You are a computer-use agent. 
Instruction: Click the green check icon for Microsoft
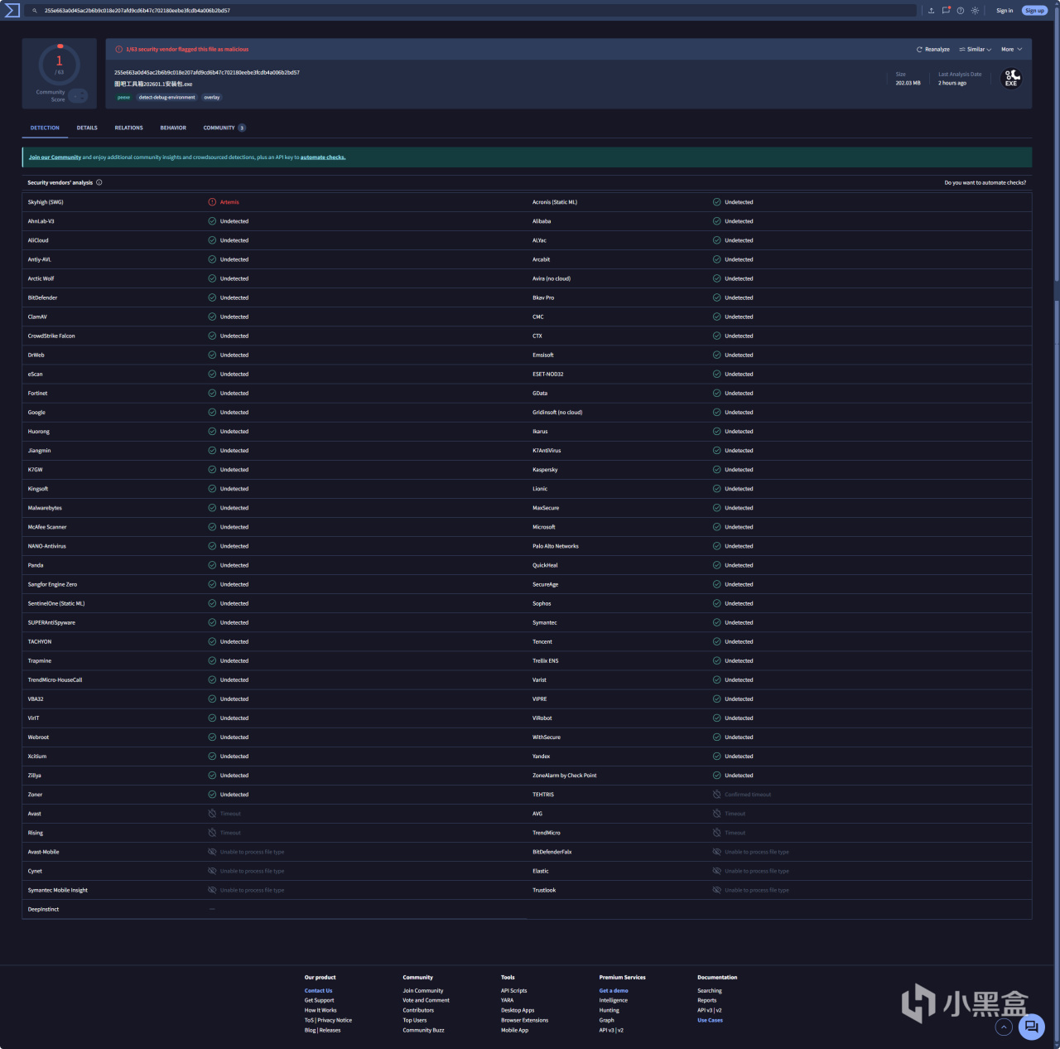click(717, 527)
